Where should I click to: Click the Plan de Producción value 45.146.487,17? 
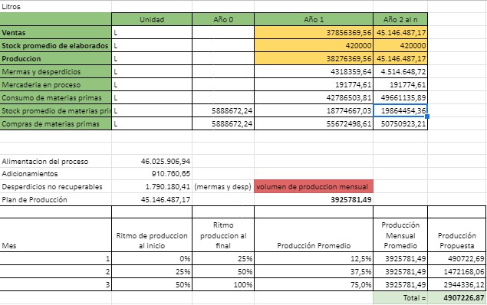(x=152, y=199)
